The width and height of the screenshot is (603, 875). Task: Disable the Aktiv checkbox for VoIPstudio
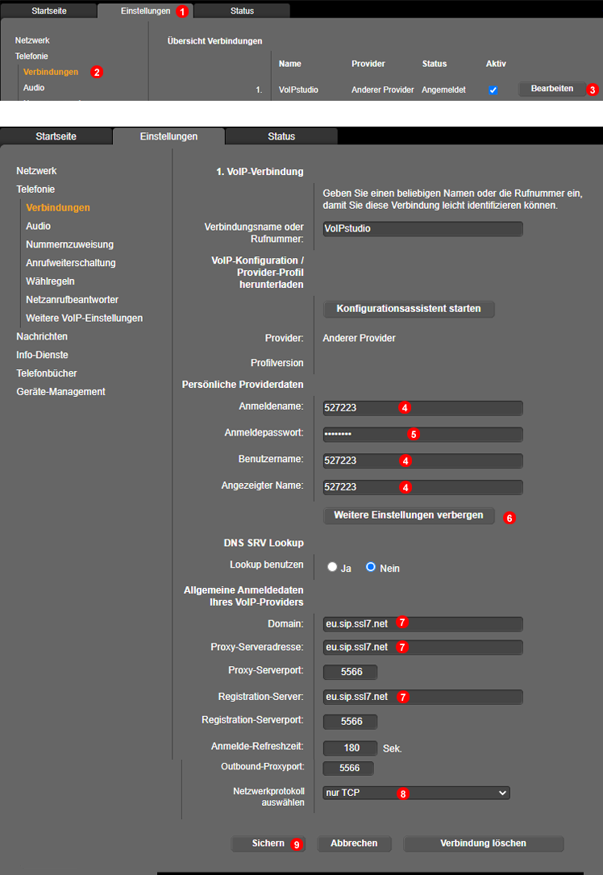point(493,90)
